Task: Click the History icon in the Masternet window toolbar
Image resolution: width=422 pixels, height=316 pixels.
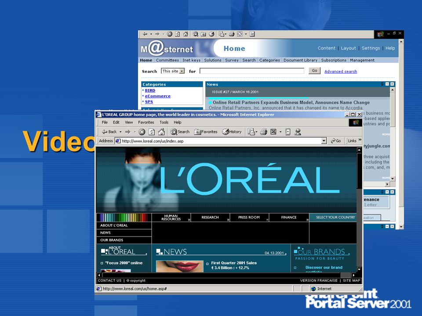Action: (211, 34)
